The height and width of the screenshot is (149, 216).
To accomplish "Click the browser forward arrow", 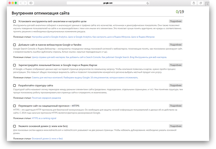I will click(24, 3).
